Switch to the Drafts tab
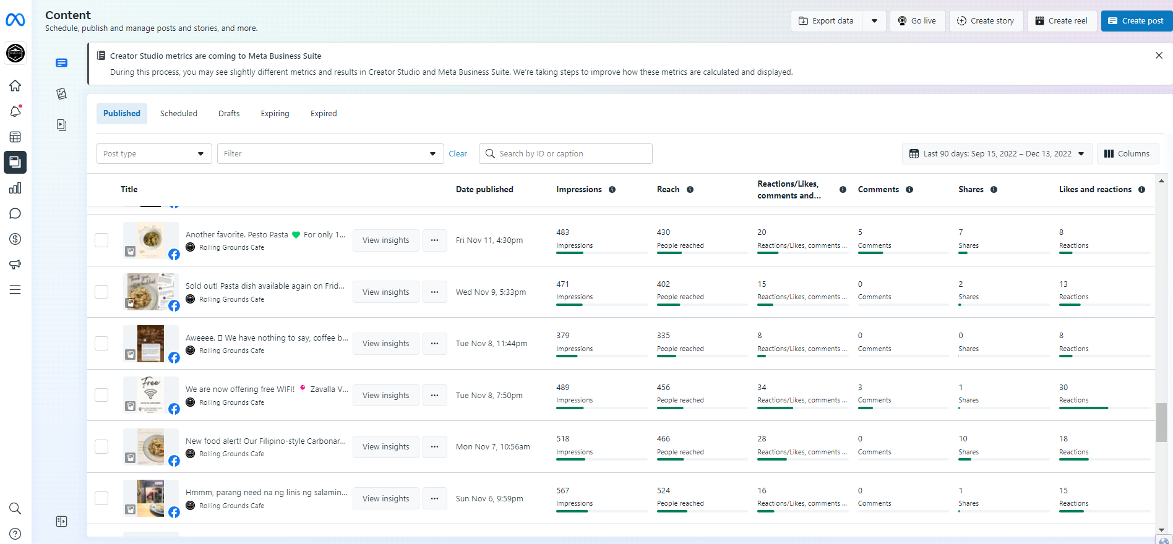Screen dimensions: 1173x544 click(229, 114)
